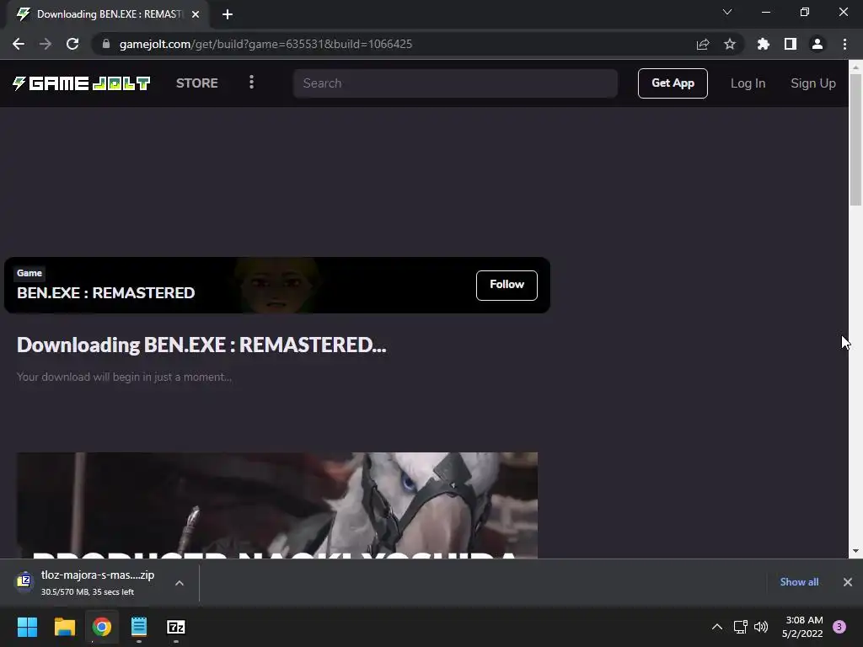Open the notification badge showing 3
This screenshot has width=863, height=647.
point(839,627)
